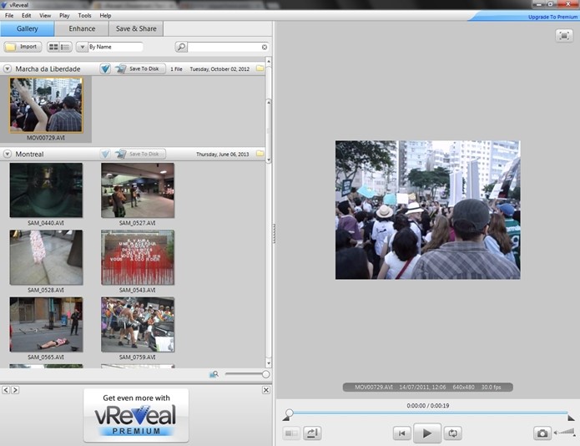Screen dimensions: 580x446
Task: Enter full screen preview mode
Action: pyautogui.click(x=562, y=35)
